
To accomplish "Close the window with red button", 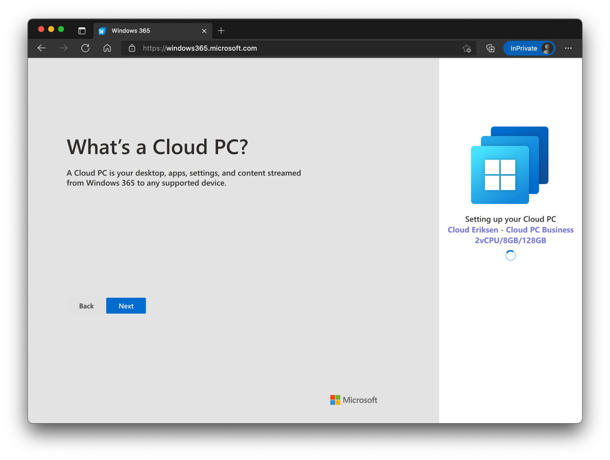I will click(41, 29).
